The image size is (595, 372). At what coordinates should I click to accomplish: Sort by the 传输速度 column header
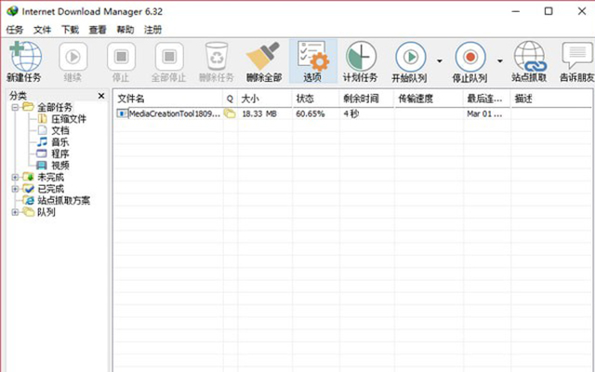[429, 100]
